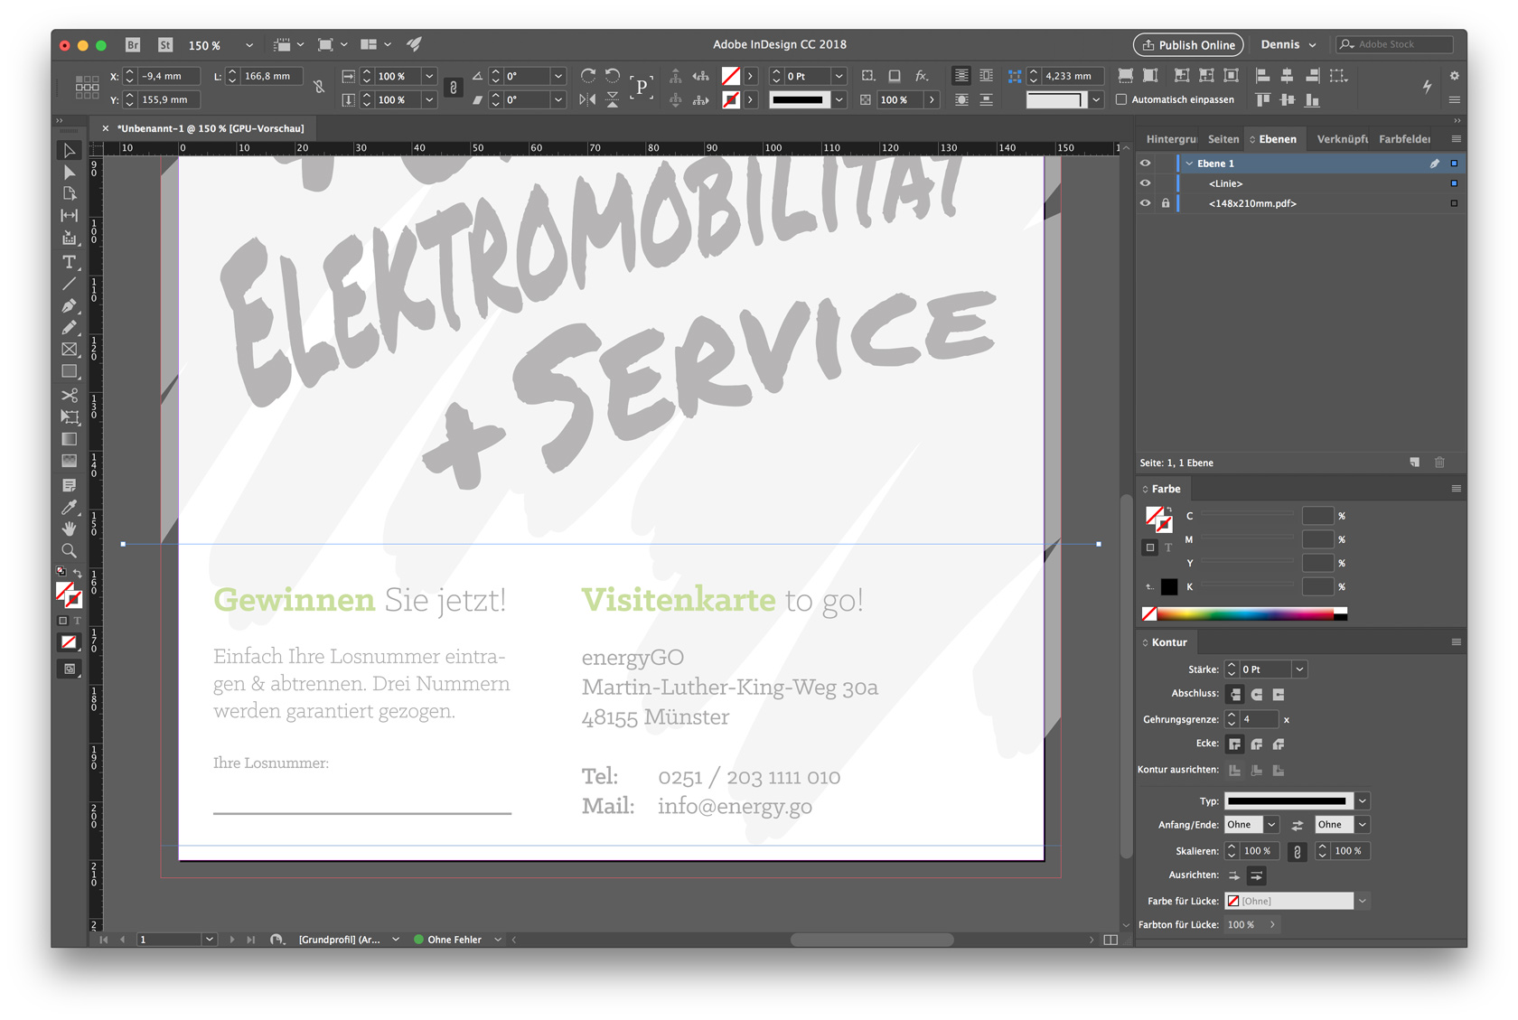Click the flip horizontal icon

tap(587, 99)
